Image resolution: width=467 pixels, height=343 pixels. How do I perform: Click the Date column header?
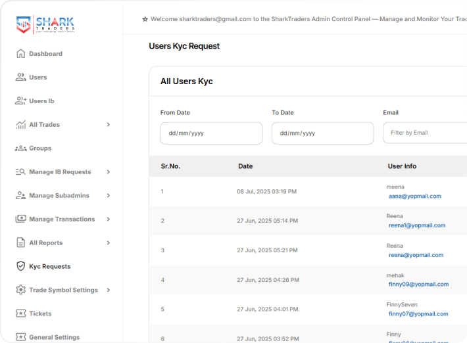(x=245, y=166)
